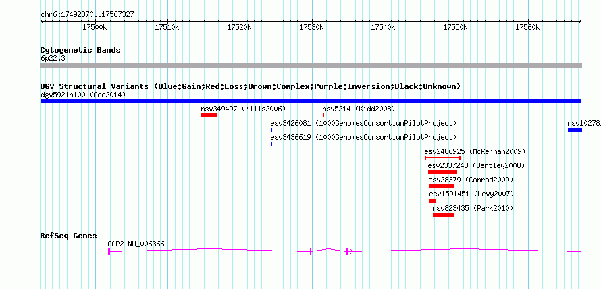This screenshot has height=289, width=601.
Task: Click the 17520k ruler position
Action: 238,27
